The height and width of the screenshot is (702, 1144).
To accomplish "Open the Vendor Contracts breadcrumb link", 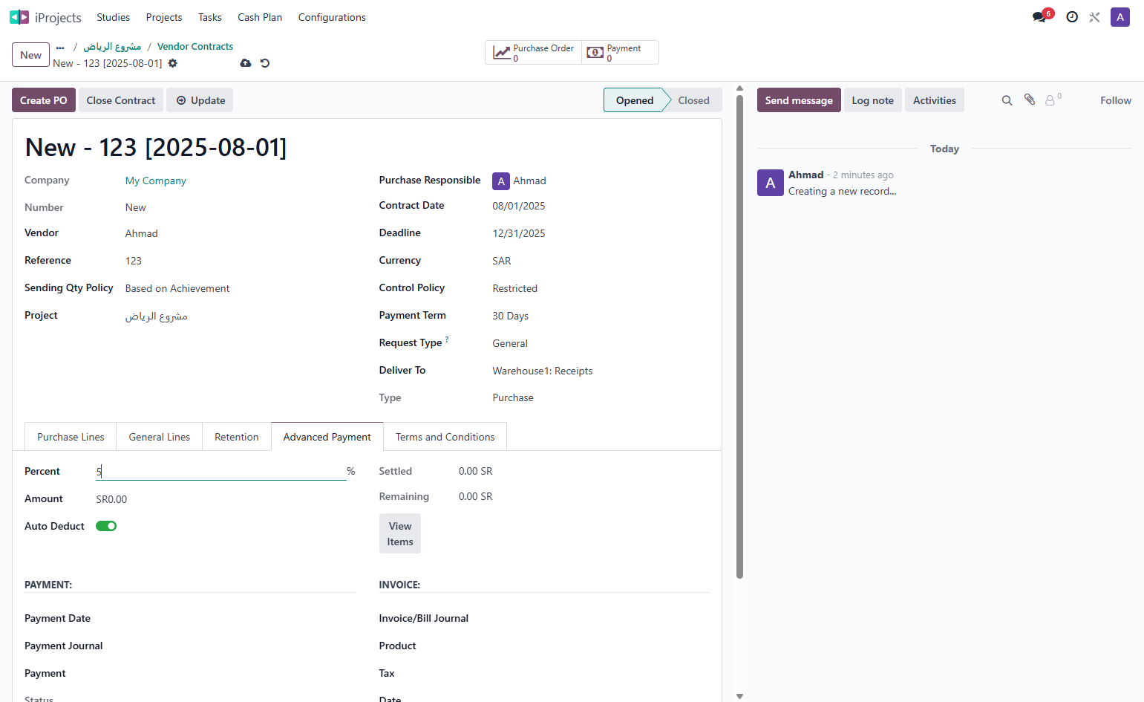I will (x=195, y=46).
